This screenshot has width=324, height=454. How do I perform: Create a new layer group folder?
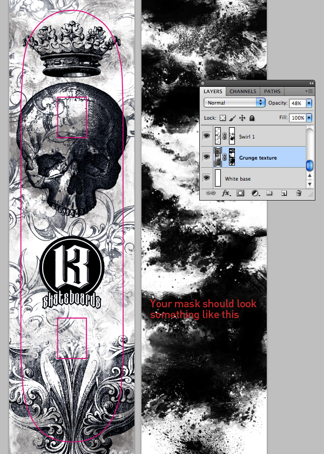point(269,193)
